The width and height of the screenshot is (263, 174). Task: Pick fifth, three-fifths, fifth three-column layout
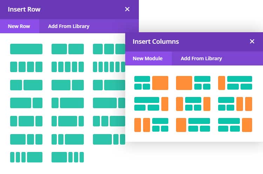pos(68,121)
